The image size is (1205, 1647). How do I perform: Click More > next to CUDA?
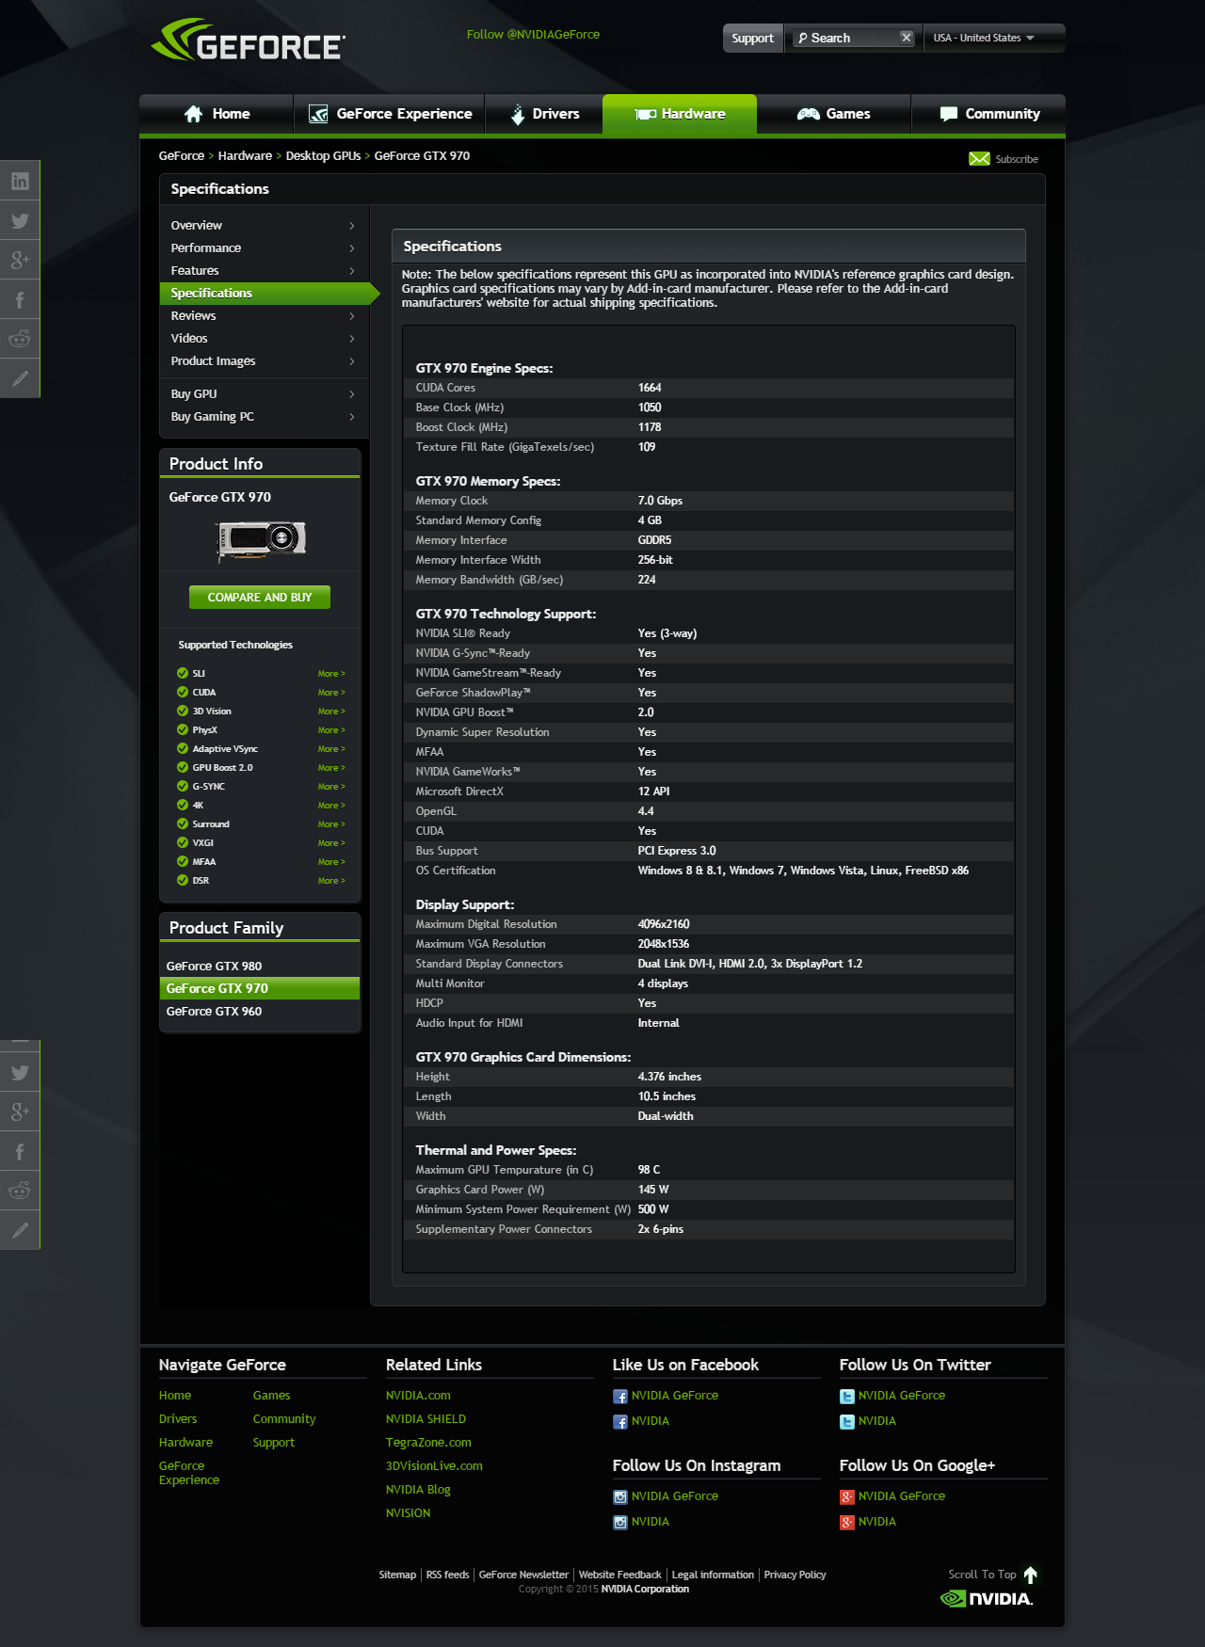click(331, 693)
